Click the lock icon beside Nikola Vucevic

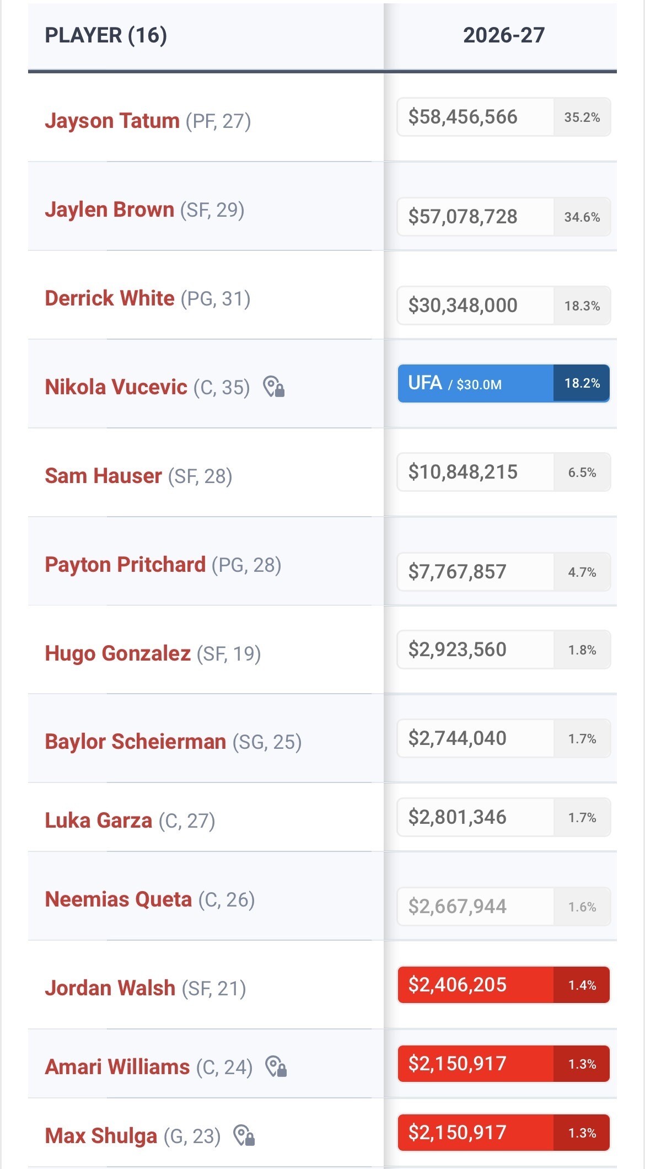point(274,387)
